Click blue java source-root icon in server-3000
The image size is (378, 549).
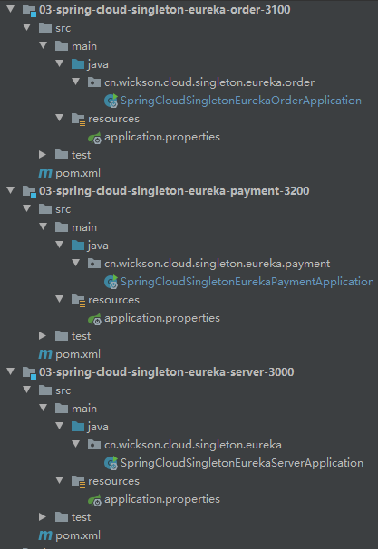click(78, 427)
